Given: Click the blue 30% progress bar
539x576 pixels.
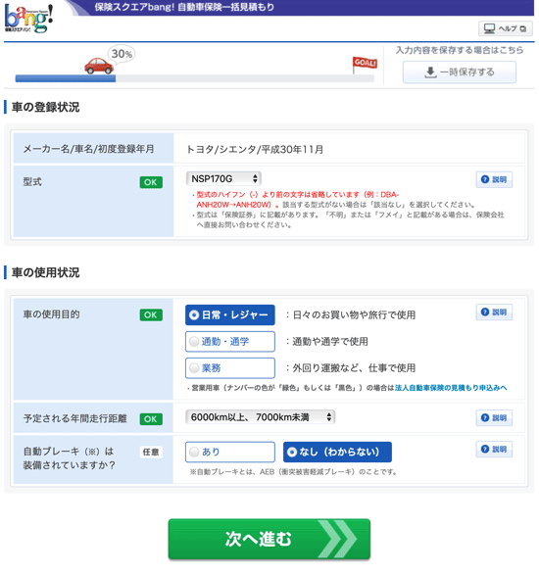Looking at the screenshot, I should tap(66, 78).
